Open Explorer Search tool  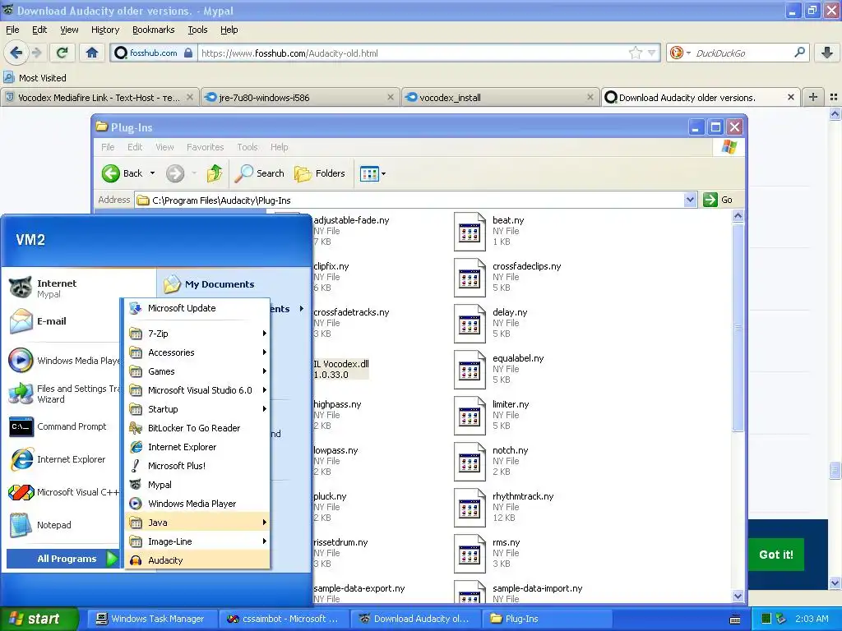coord(260,173)
